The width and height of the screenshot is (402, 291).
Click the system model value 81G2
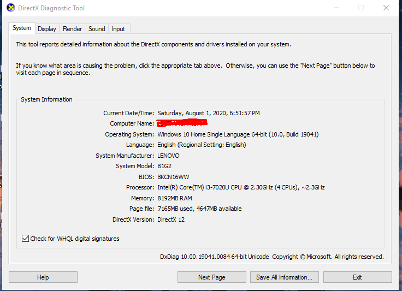(x=164, y=166)
